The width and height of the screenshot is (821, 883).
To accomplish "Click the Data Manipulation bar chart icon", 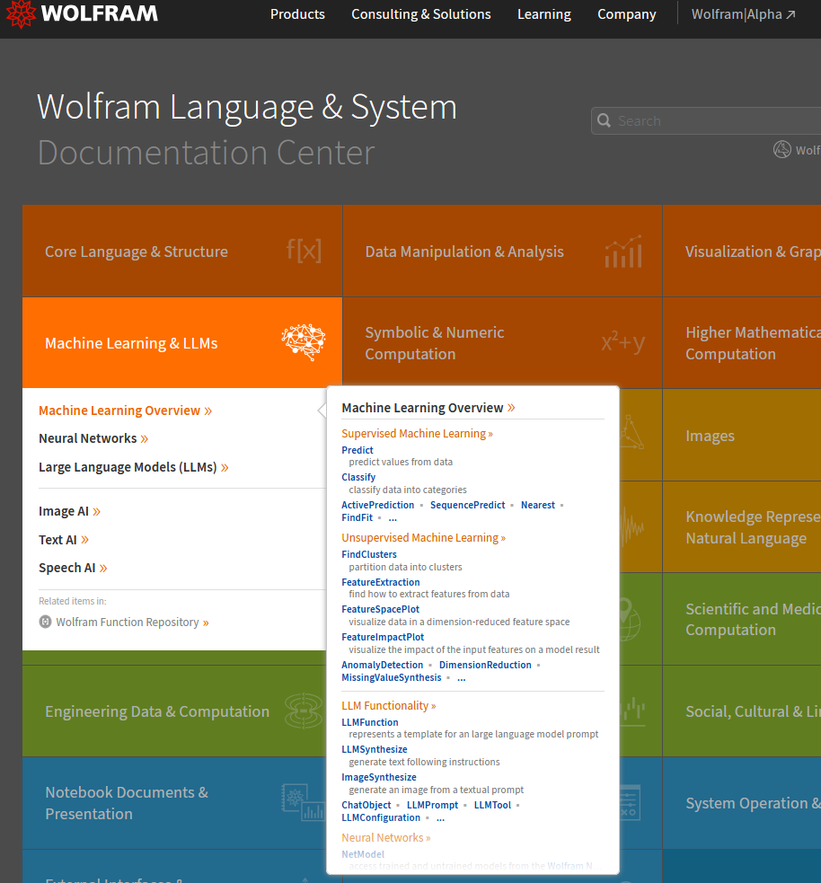I will 623,252.
